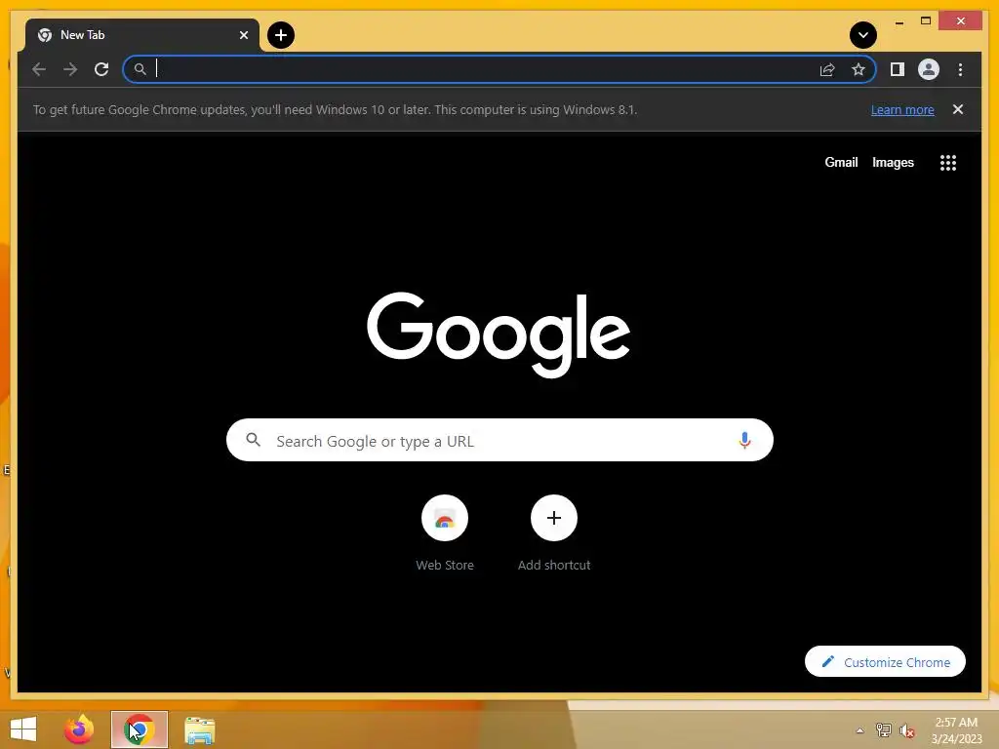Open the Windows Start button

coord(23,729)
